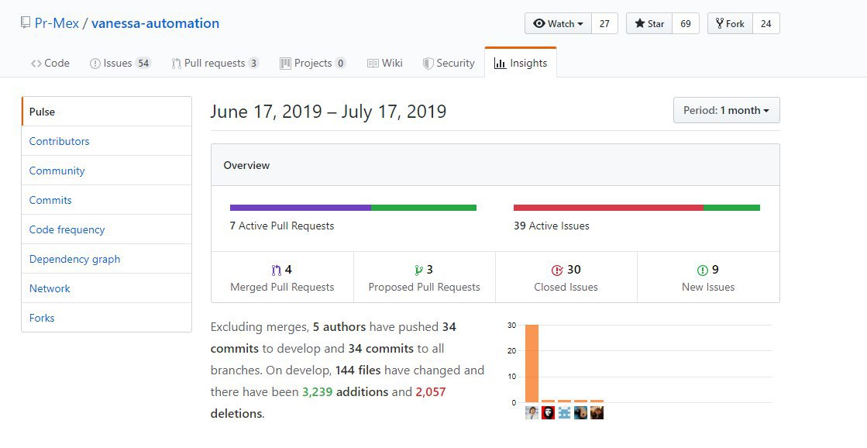867x448 pixels.
Task: Open Community in the sidebar
Action: click(107, 171)
